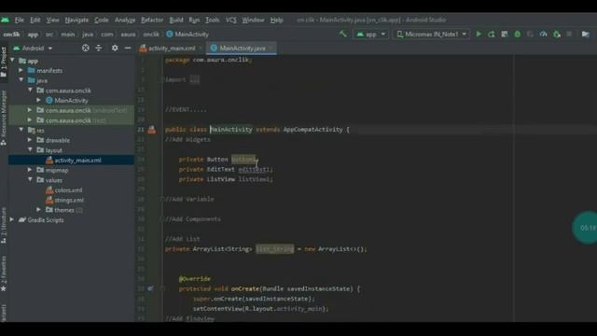Screen dimensions: 597x336
Task: Click the gutter icon beside class MainActivity line
Action: (151, 130)
